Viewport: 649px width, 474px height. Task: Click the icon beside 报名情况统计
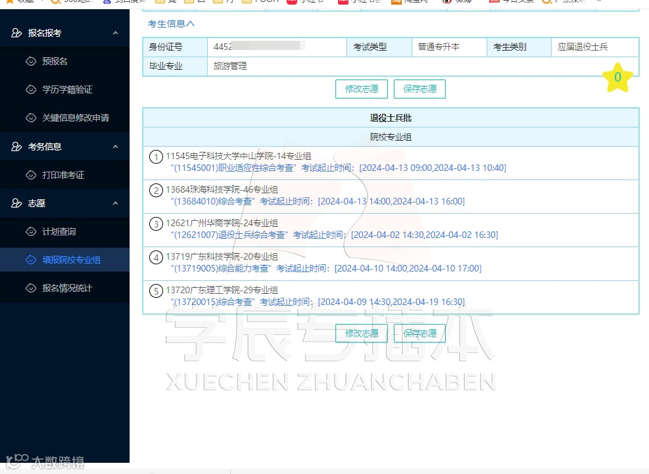[31, 288]
